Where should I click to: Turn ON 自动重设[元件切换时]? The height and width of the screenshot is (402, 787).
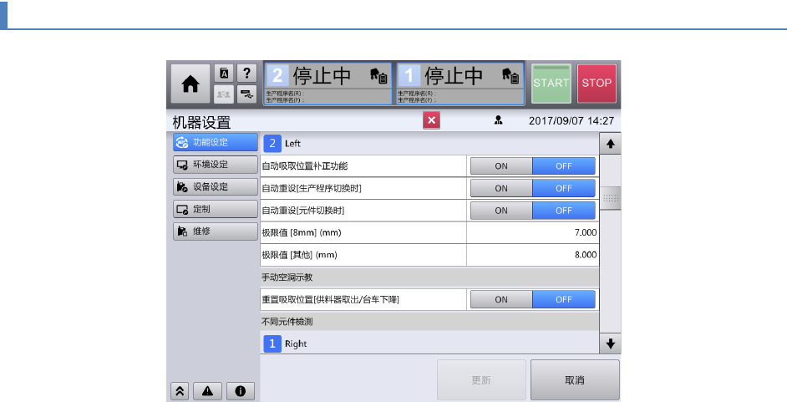click(501, 211)
